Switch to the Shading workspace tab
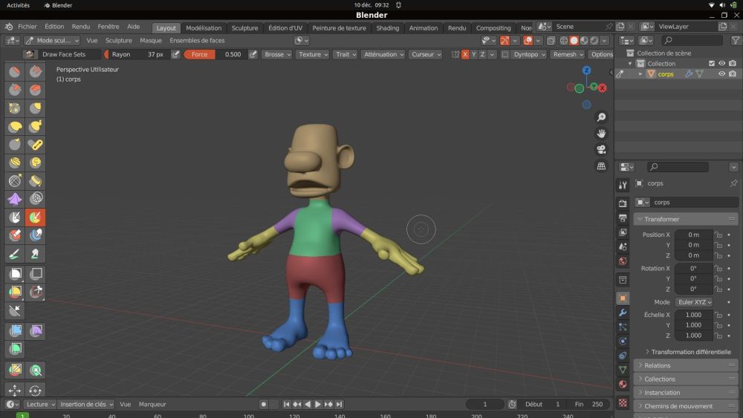This screenshot has width=743, height=418. 387,27
